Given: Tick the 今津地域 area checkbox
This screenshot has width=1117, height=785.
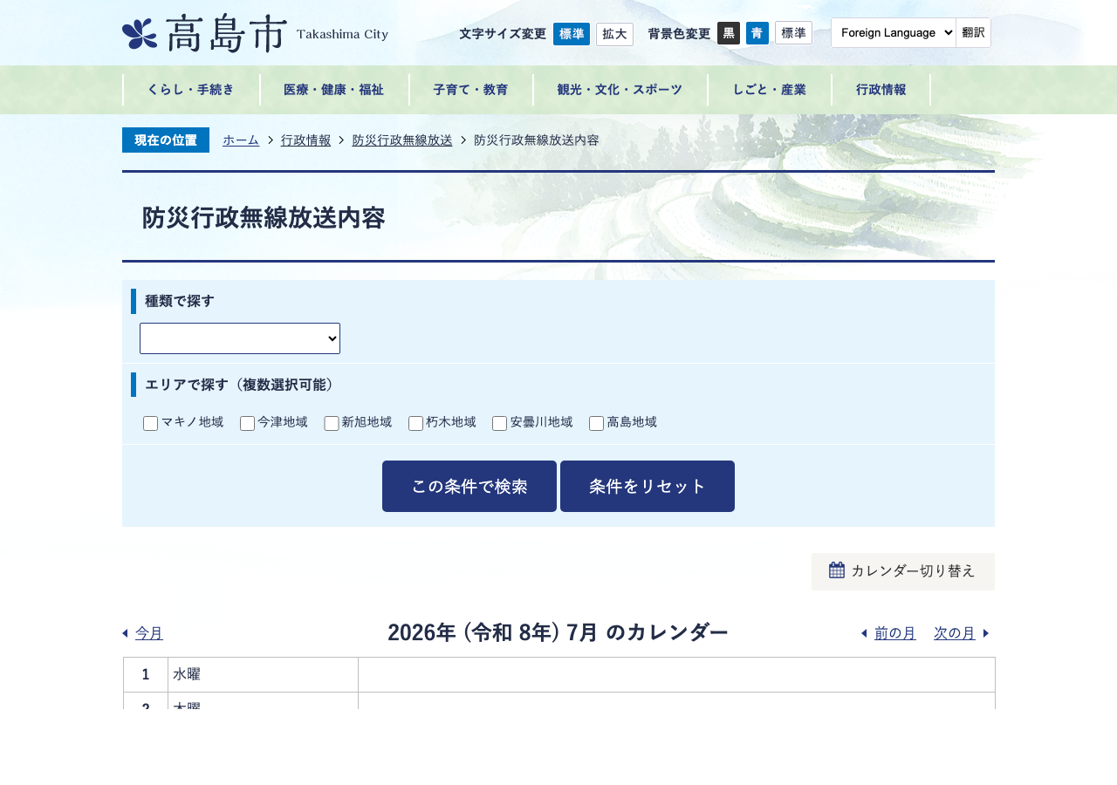Looking at the screenshot, I should tap(247, 423).
